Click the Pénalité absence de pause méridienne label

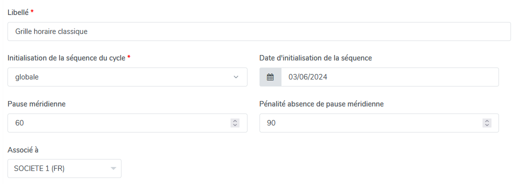click(322, 104)
